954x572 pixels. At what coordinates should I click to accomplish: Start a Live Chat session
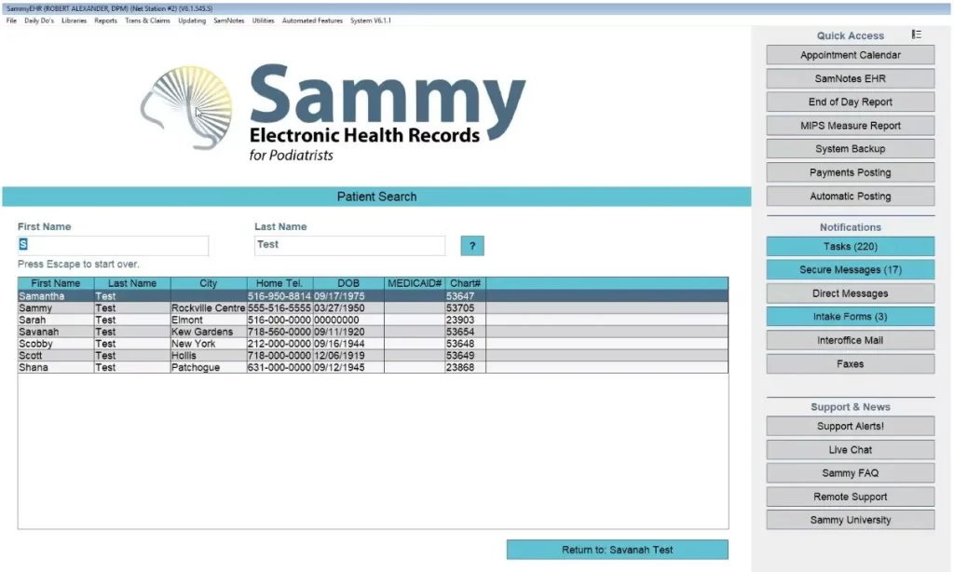coord(849,449)
